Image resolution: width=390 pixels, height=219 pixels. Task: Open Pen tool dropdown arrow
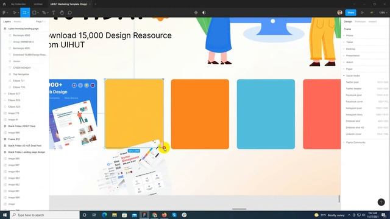pos(48,13)
